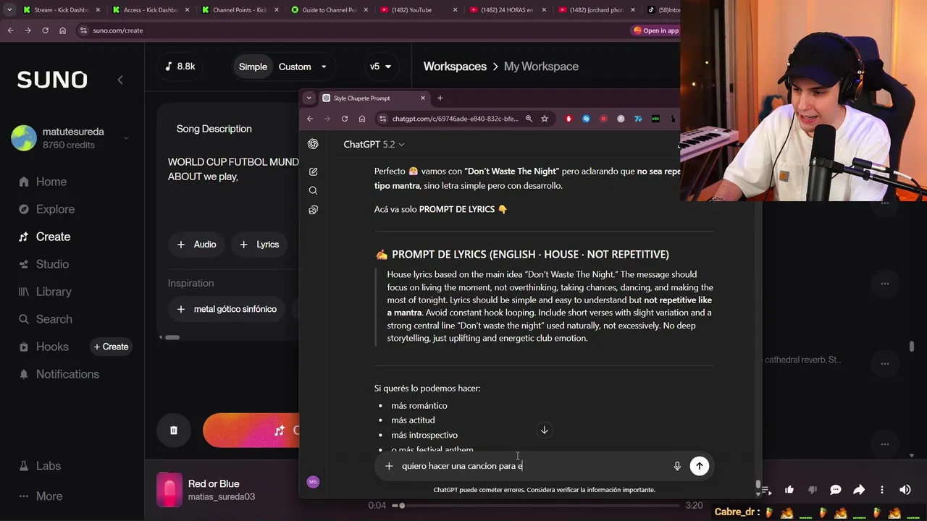Open comments for the playing song
This screenshot has width=927, height=521.
click(836, 490)
